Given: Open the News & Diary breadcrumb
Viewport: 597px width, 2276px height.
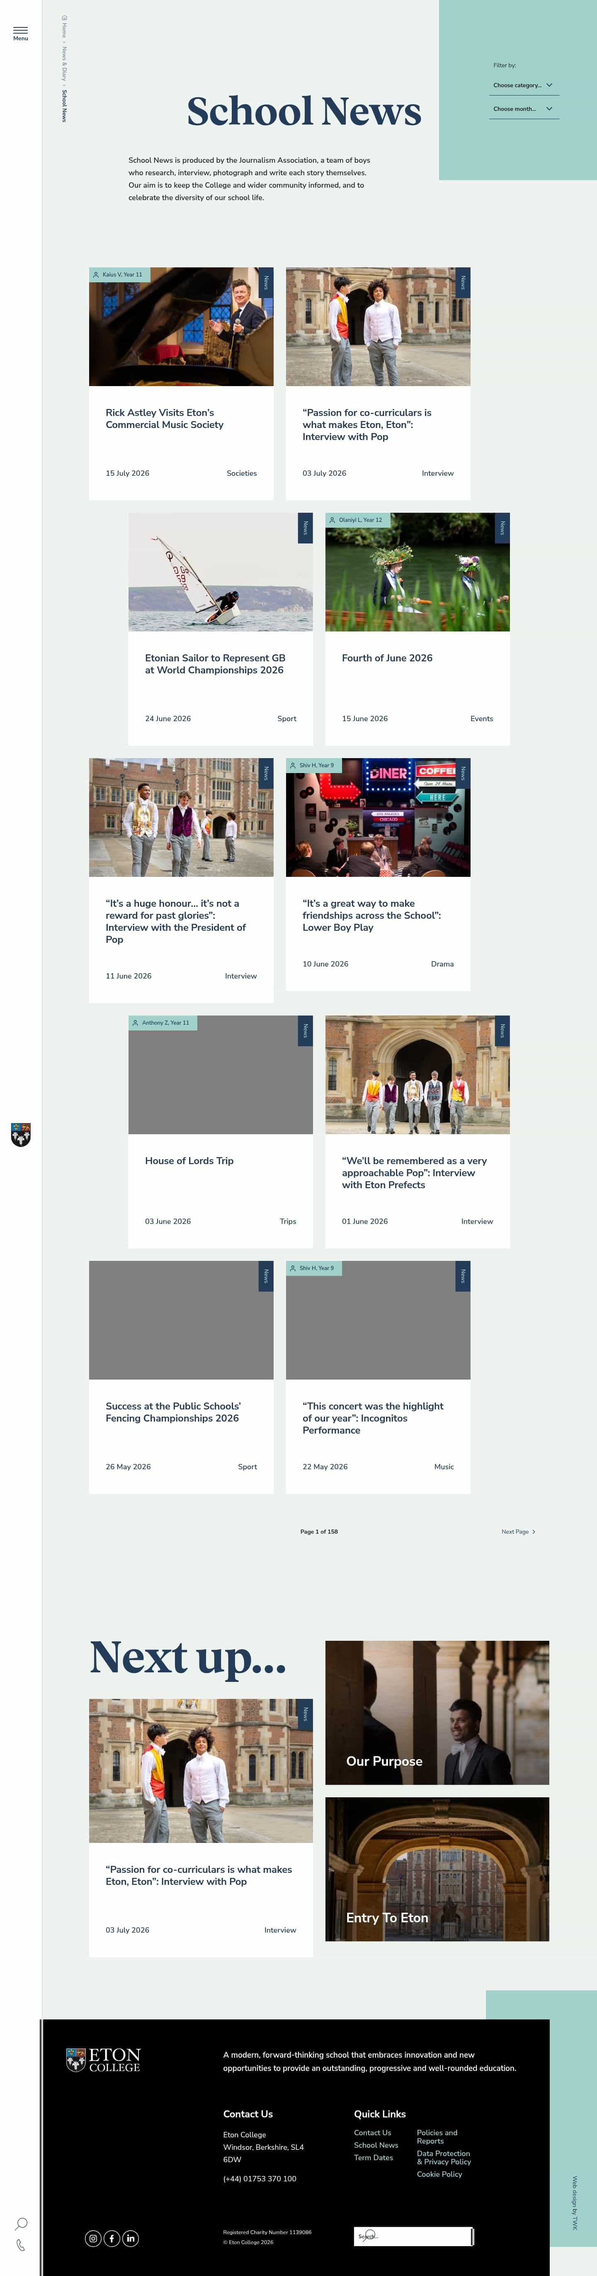Looking at the screenshot, I should pyautogui.click(x=64, y=64).
